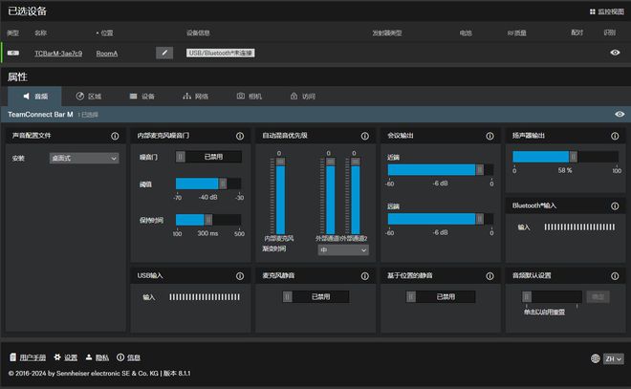This screenshot has width=631, height=389.
Task: Switch to the 设备 tab
Action: (x=142, y=97)
